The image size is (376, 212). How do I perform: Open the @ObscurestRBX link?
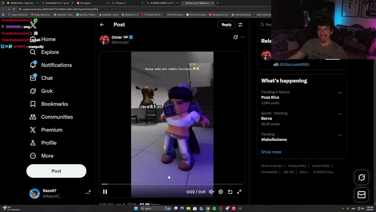coord(295,64)
